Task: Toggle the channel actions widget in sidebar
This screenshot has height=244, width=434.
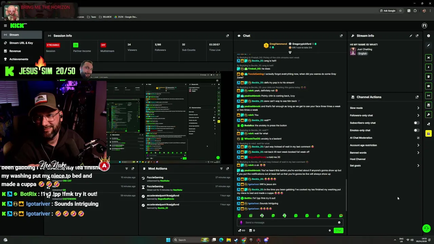Action: point(429,105)
